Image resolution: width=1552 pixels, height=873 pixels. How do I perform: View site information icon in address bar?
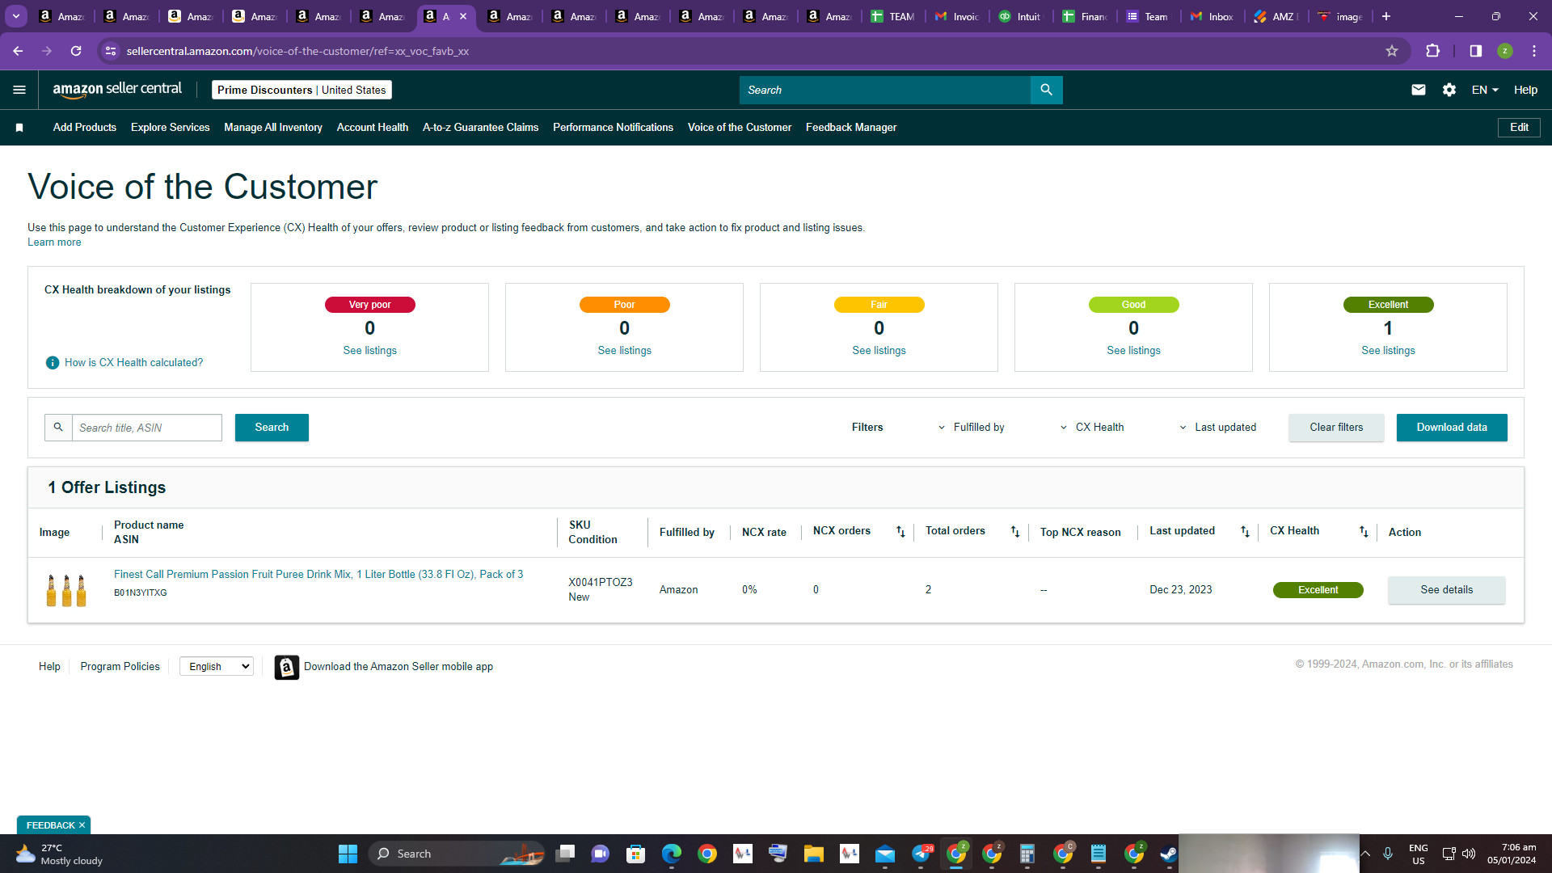(111, 51)
